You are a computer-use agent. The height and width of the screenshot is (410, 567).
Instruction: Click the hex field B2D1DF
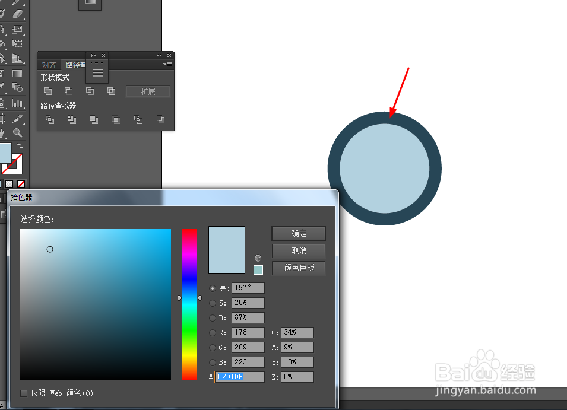[x=240, y=377]
